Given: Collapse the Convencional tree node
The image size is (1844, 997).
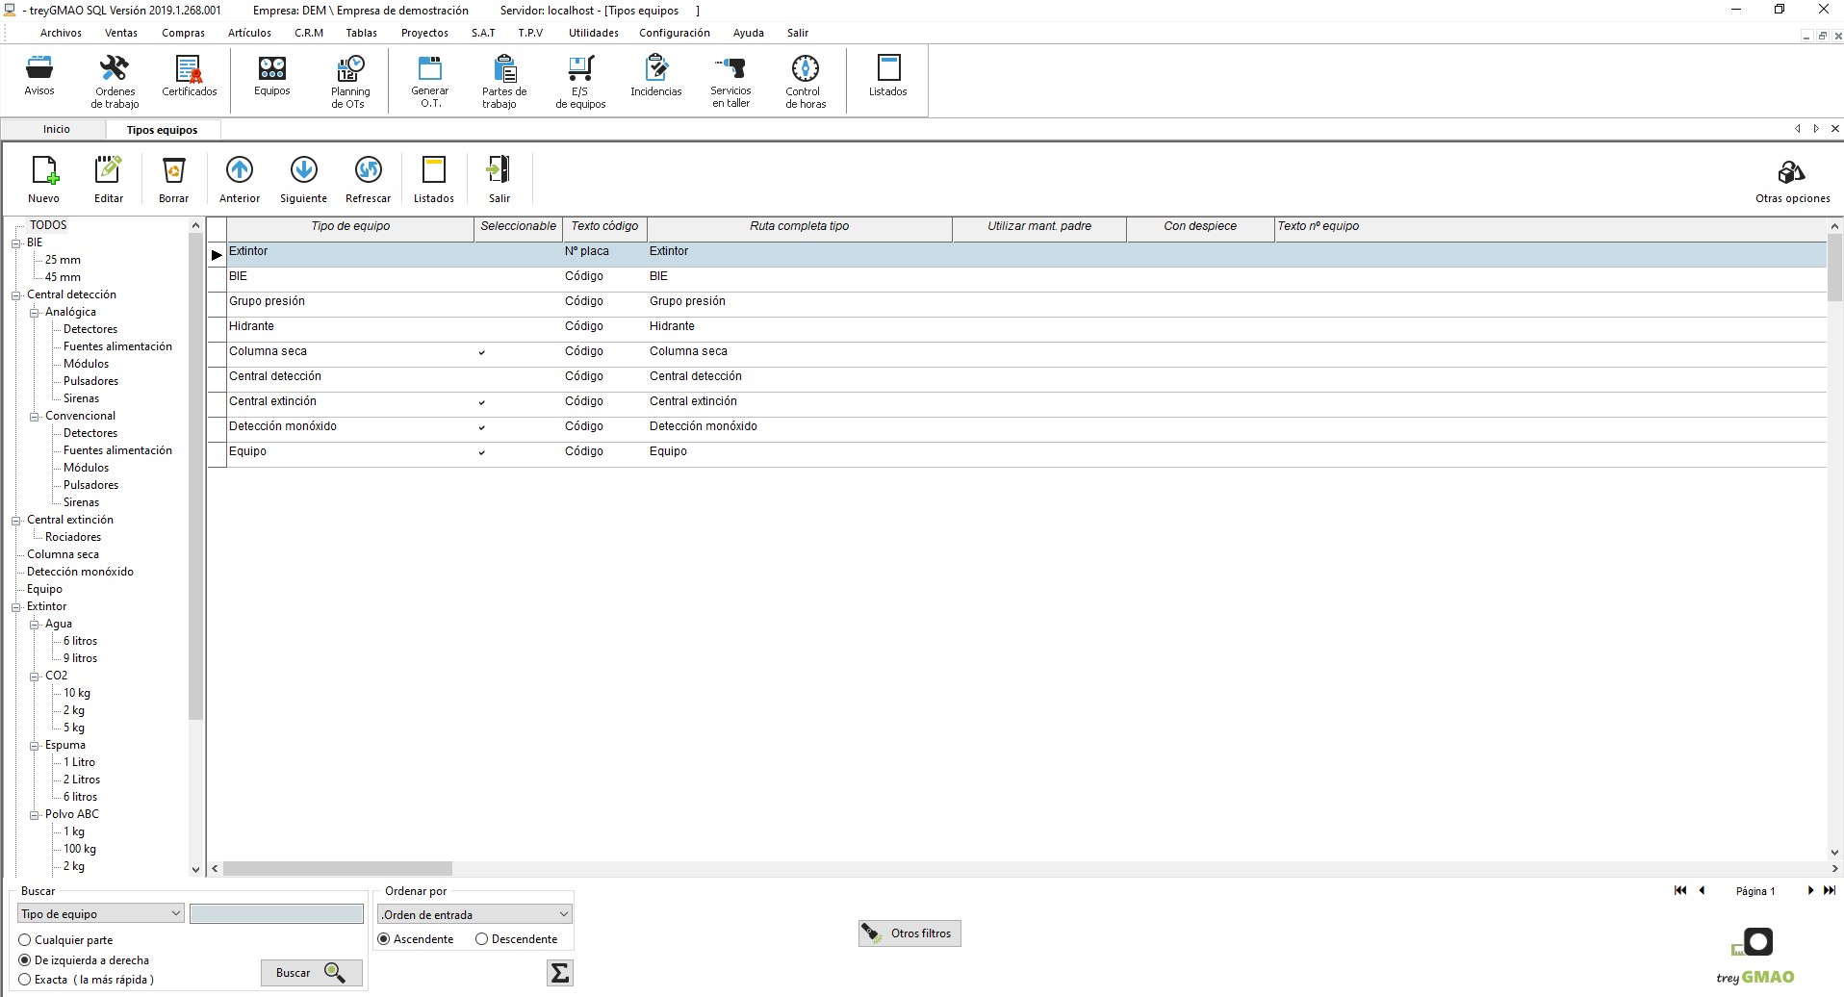Looking at the screenshot, I should (35, 417).
